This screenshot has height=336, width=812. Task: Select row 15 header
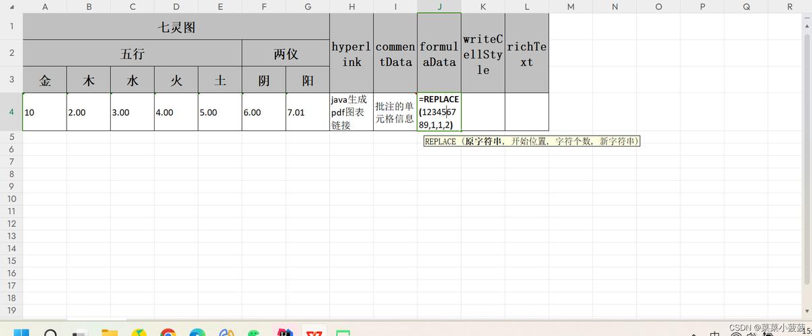(x=11, y=261)
